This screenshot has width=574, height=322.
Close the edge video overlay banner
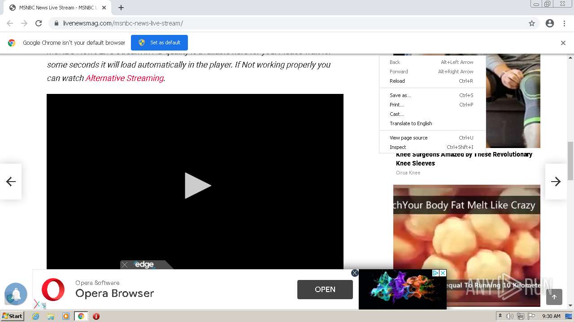[125, 265]
